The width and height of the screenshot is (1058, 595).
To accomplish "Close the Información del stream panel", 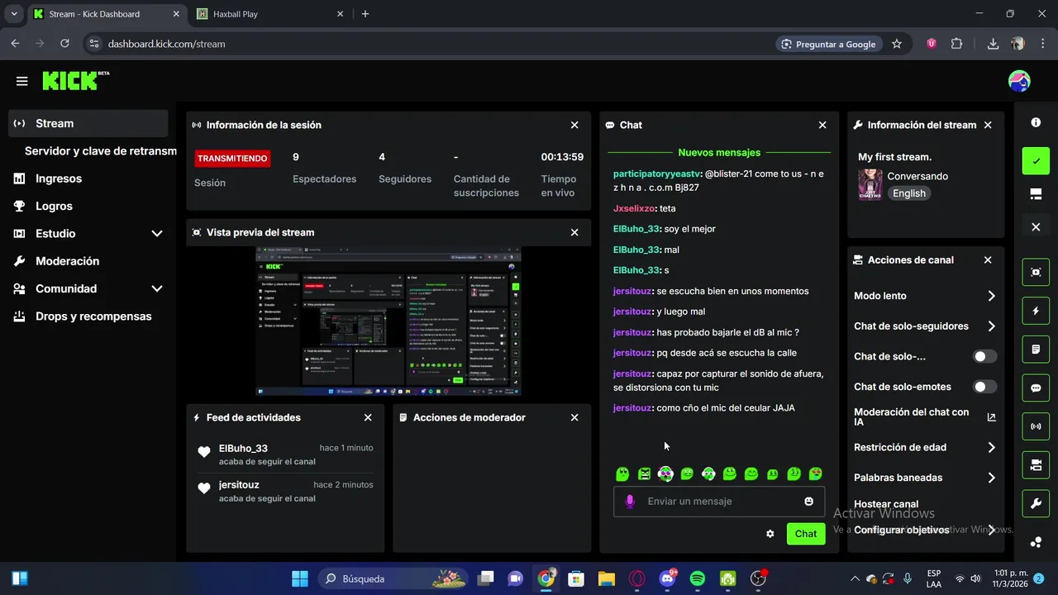I will point(988,125).
